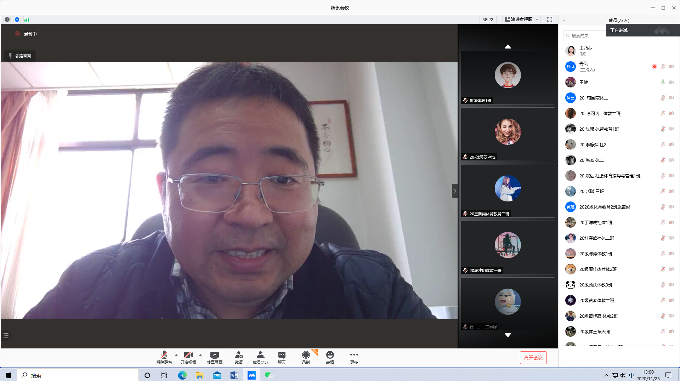Select member 20级黄梓豪 体教2班
Viewport: 680px width, 381px height.
coord(619,316)
